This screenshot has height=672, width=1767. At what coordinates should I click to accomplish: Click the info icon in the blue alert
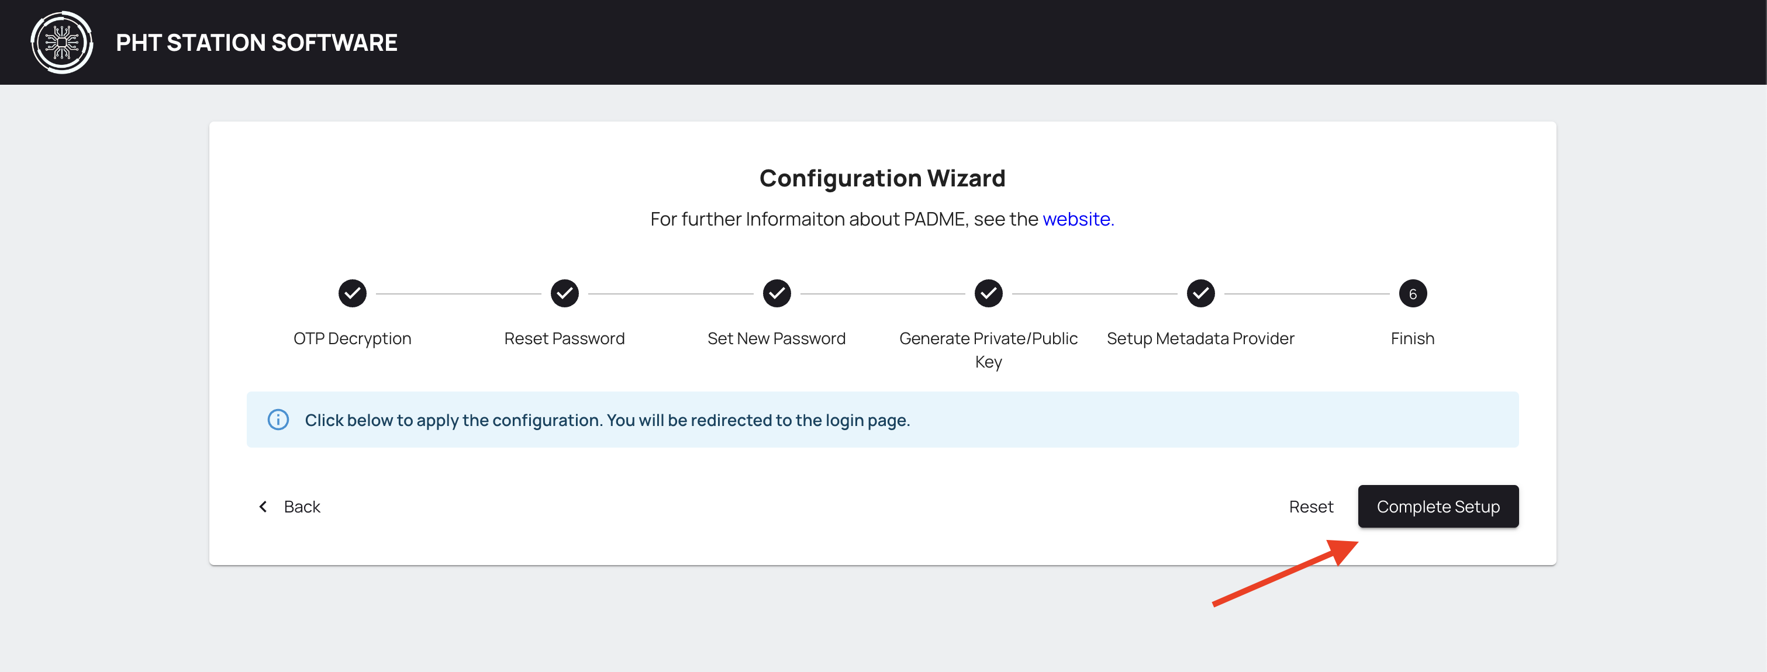[x=278, y=420]
